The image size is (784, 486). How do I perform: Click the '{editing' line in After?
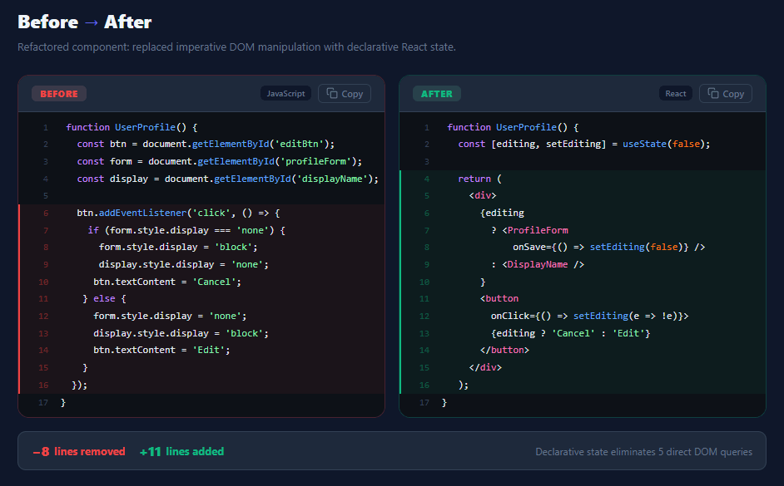pos(583,213)
